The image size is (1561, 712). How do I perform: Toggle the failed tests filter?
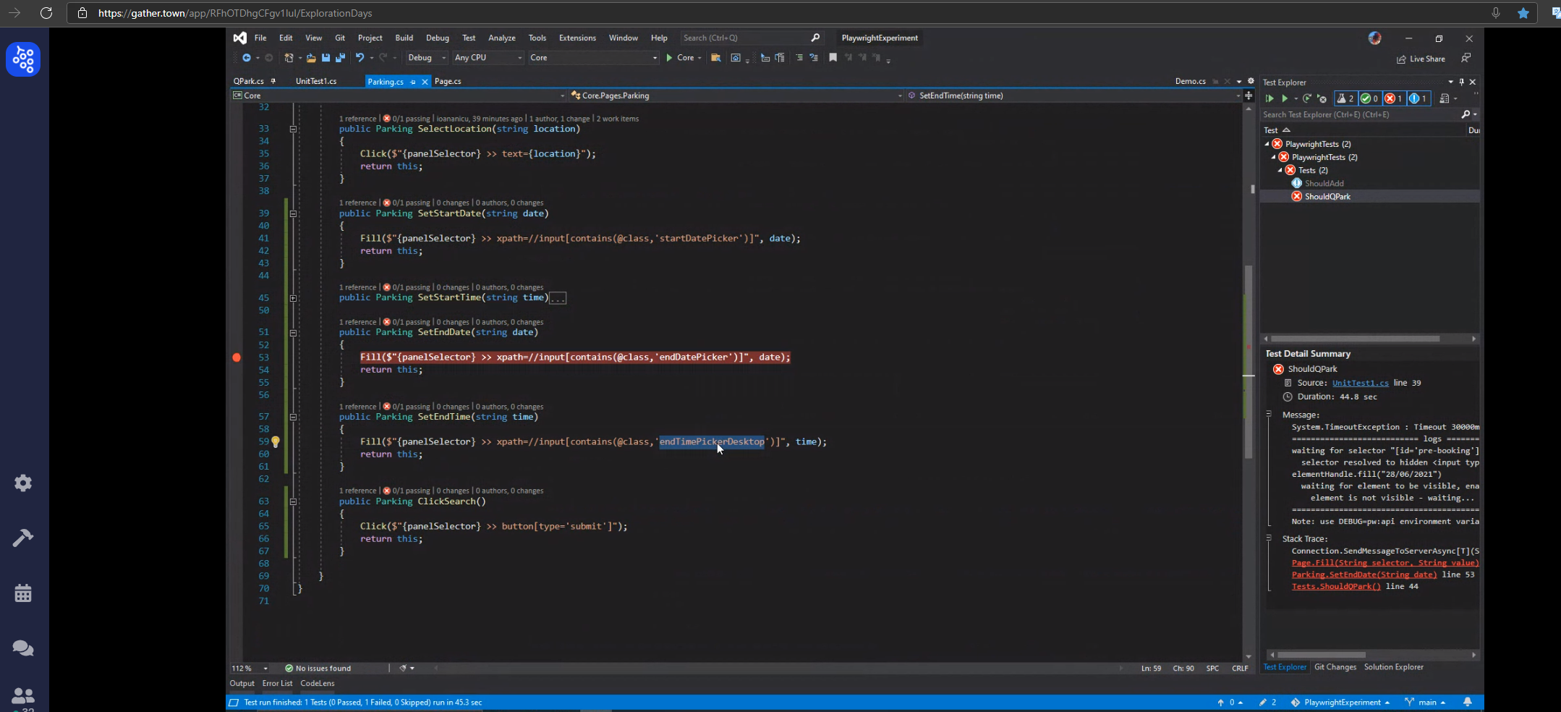1393,98
